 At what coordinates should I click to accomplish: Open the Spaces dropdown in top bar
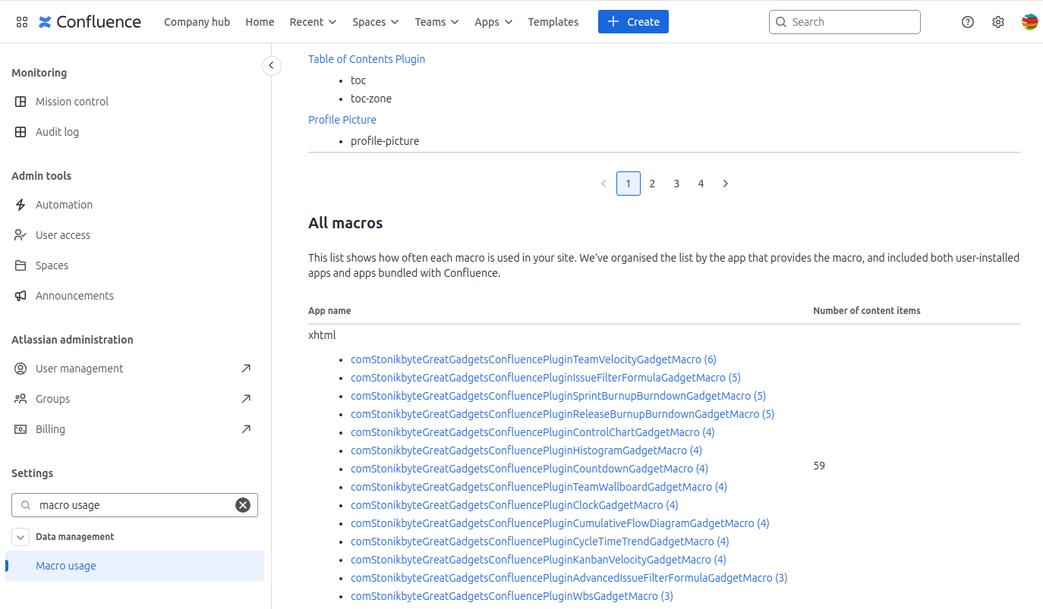pos(375,22)
